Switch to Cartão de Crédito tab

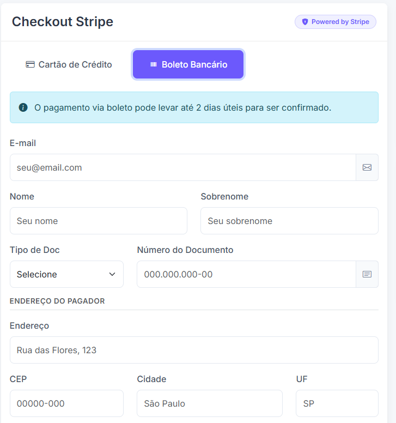[69, 64]
